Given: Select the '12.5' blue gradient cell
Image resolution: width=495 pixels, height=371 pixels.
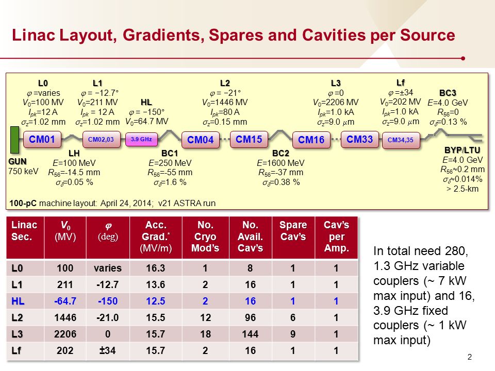Looking at the screenshot, I should tap(156, 301).
